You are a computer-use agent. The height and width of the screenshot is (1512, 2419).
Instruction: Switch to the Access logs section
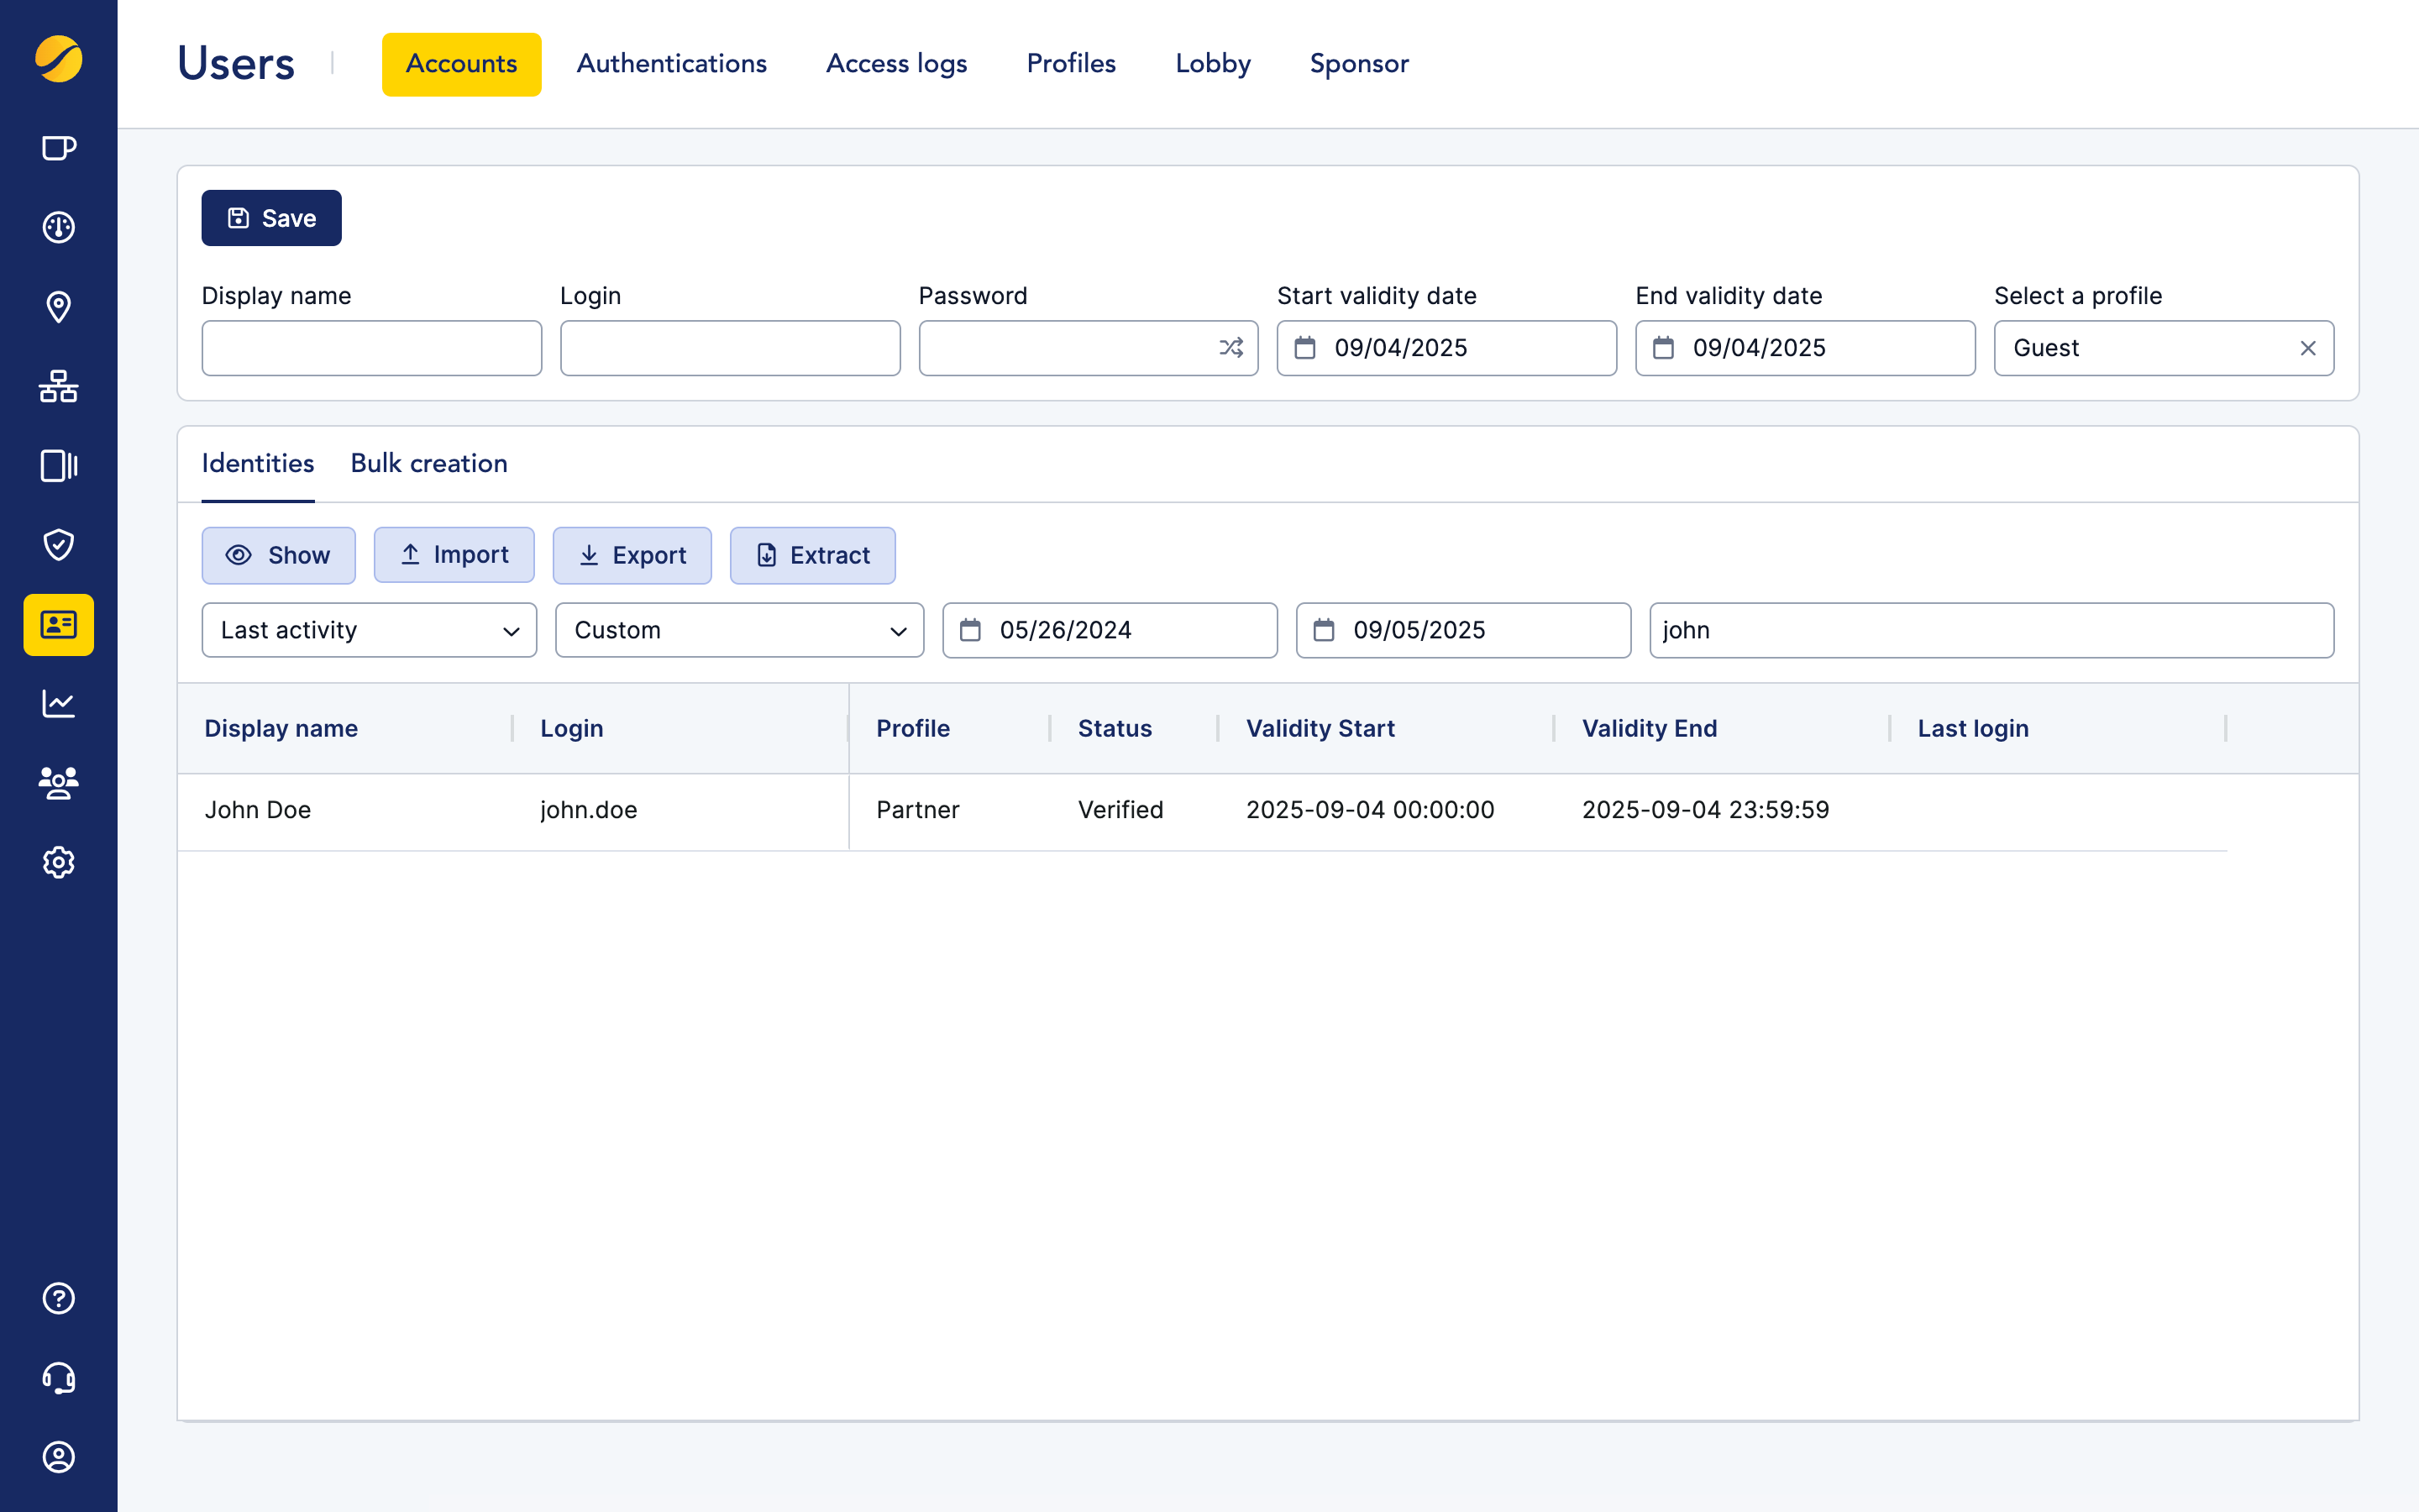click(x=895, y=63)
